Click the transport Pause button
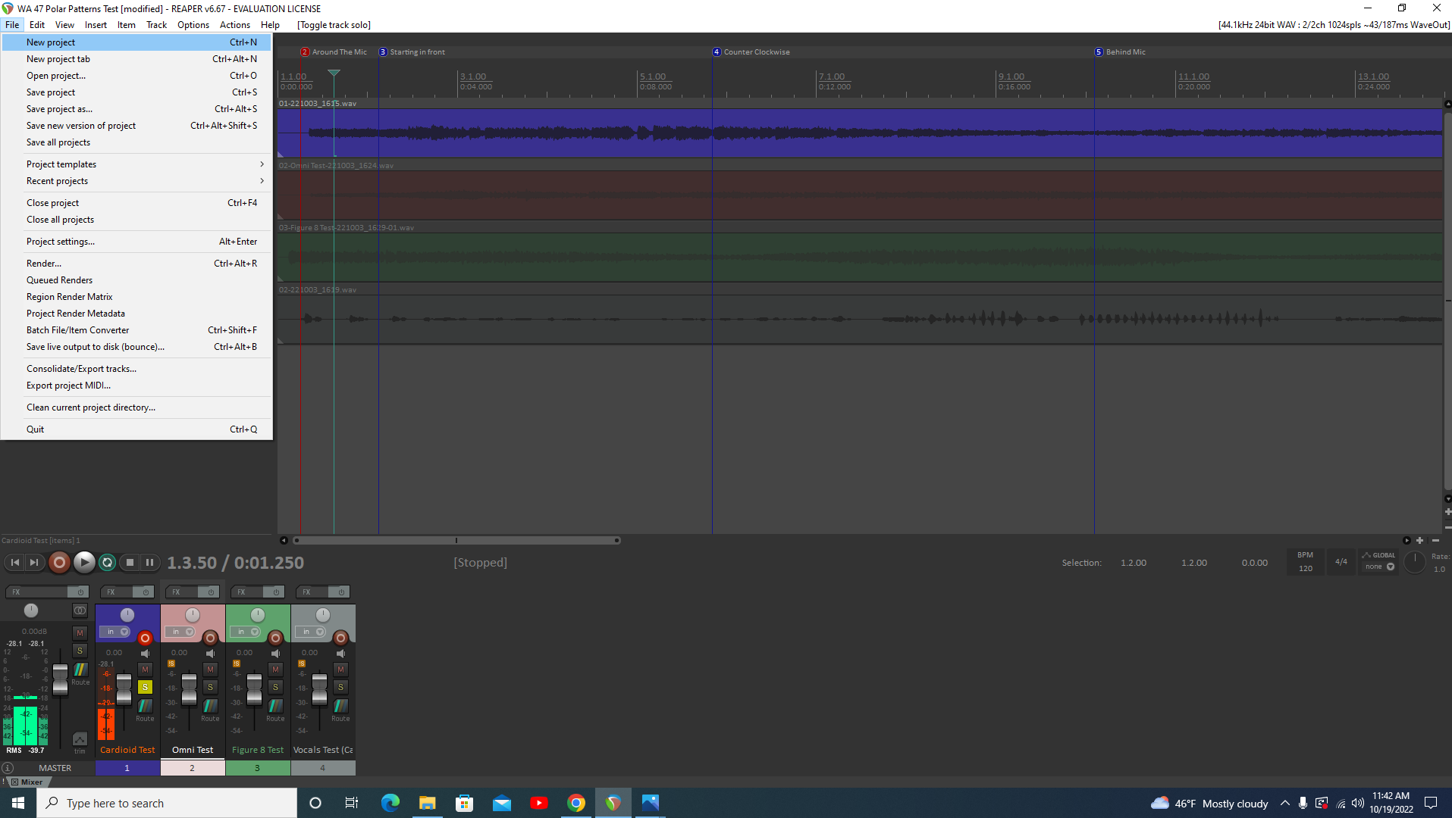Image resolution: width=1452 pixels, height=818 pixels. pyautogui.click(x=150, y=562)
